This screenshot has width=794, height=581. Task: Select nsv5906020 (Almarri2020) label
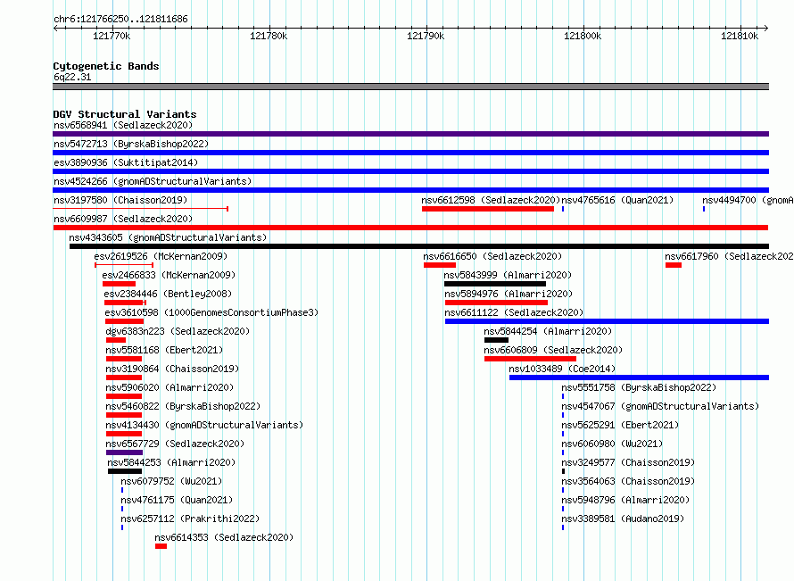(170, 387)
